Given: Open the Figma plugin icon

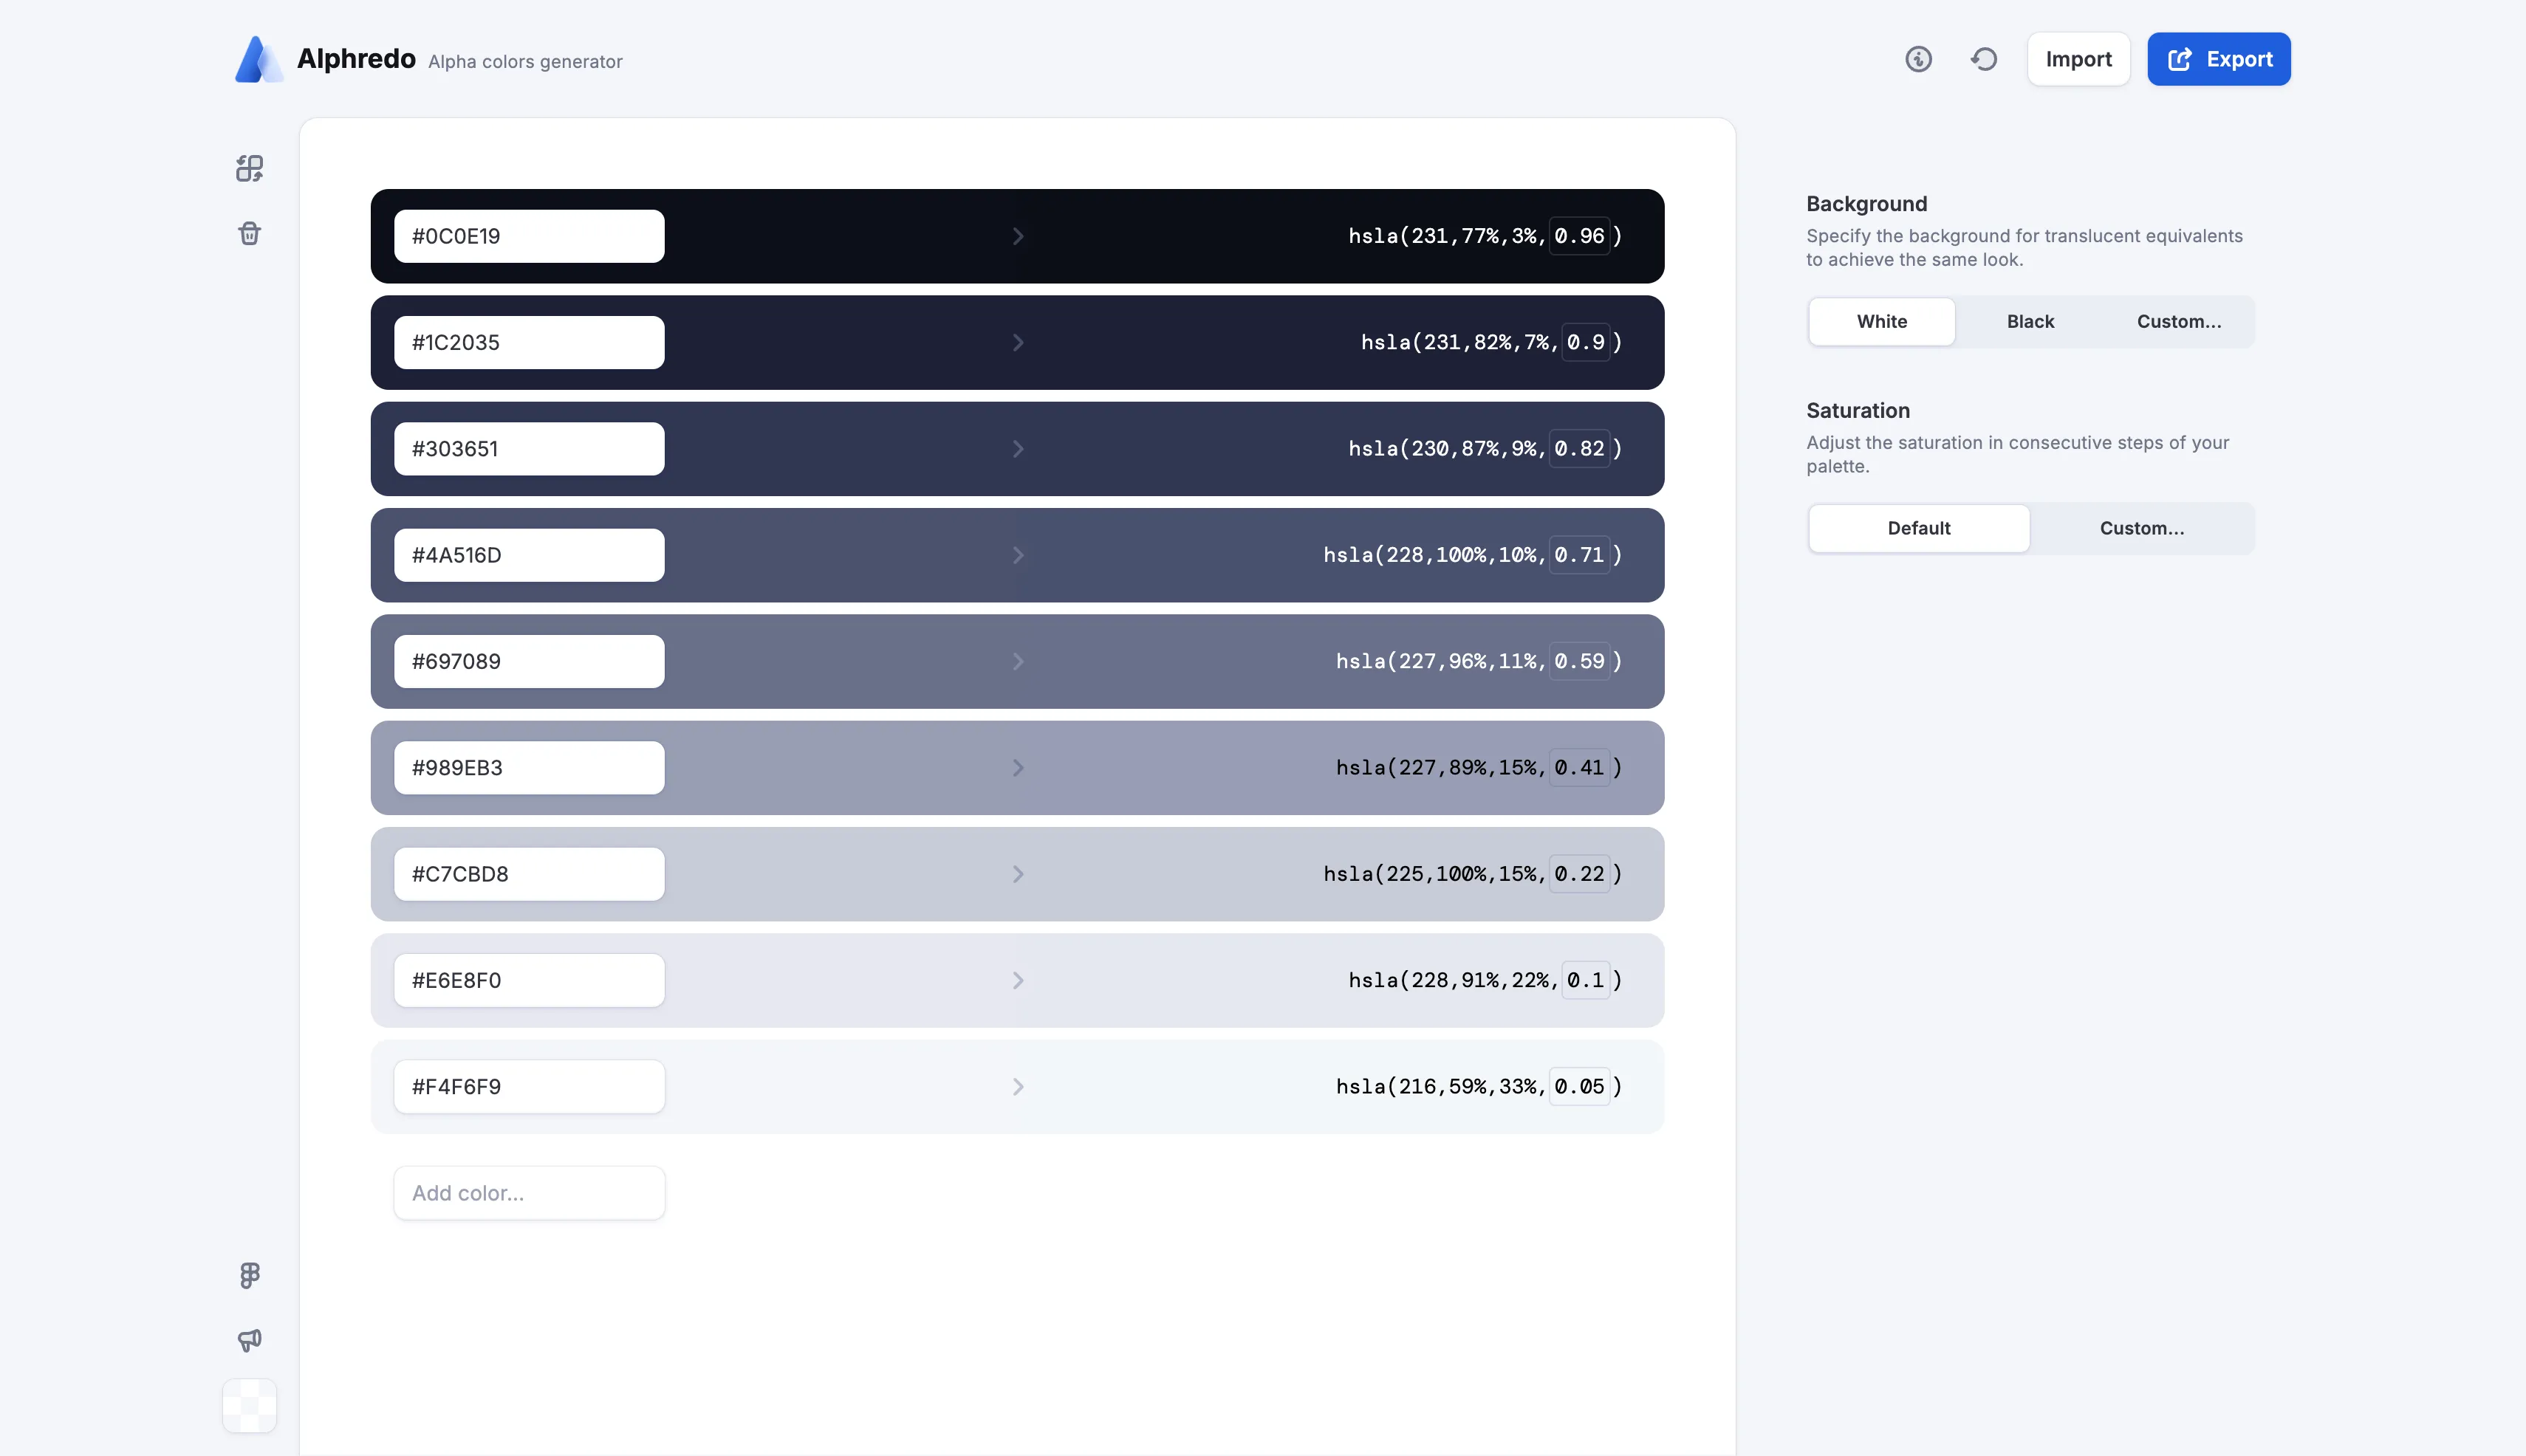Looking at the screenshot, I should point(249,1275).
